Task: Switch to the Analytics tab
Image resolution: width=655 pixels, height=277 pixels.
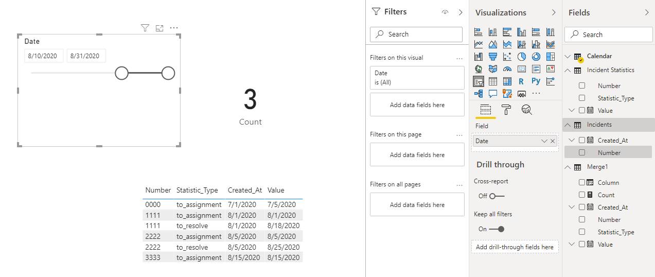Action: [x=526, y=110]
